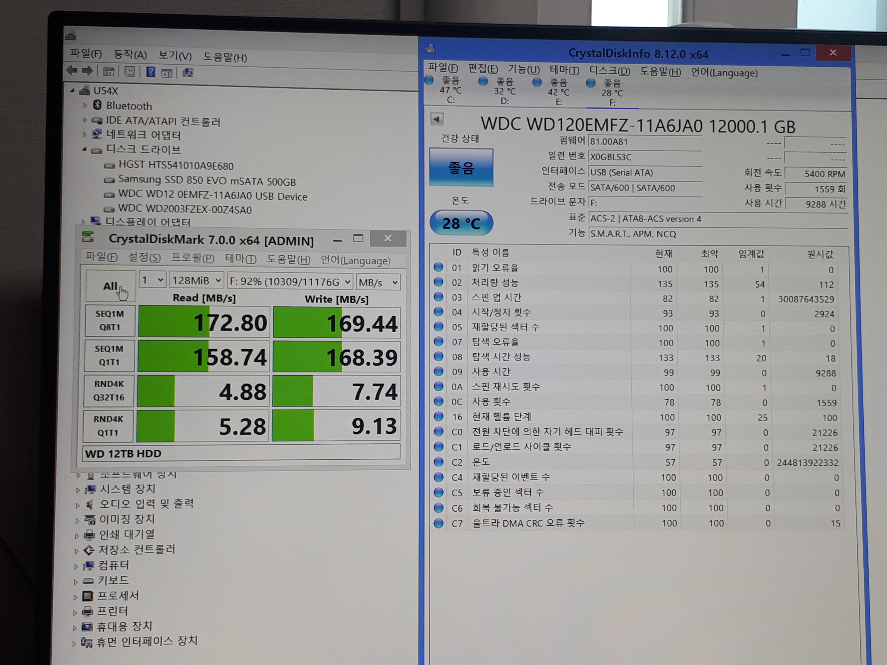Open CrystalDiskInfo 기능(U) menu
Screen dimensions: 887x665
(524, 69)
